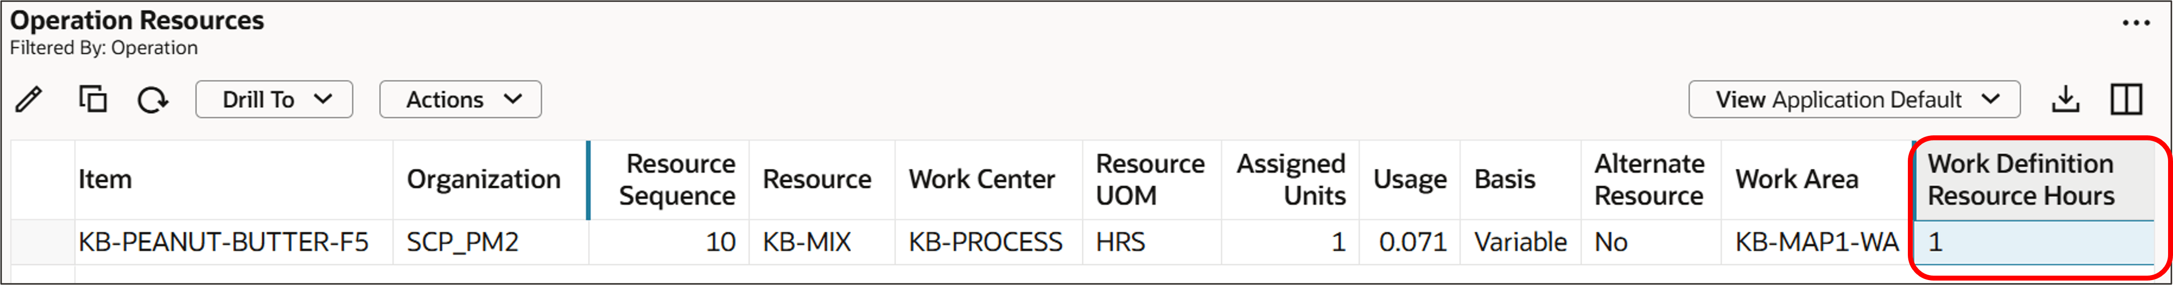
Task: Expand the Actions dropdown
Action: 460,98
